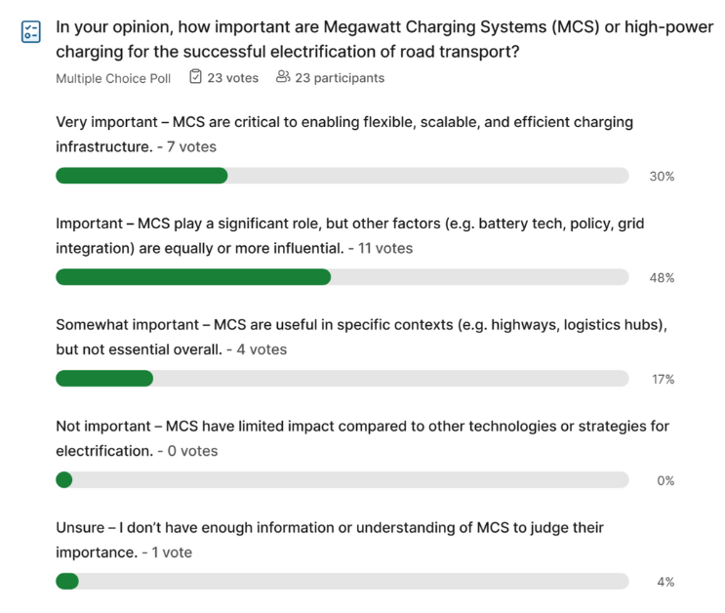
Task: Click the 23 votes label
Action: point(232,78)
